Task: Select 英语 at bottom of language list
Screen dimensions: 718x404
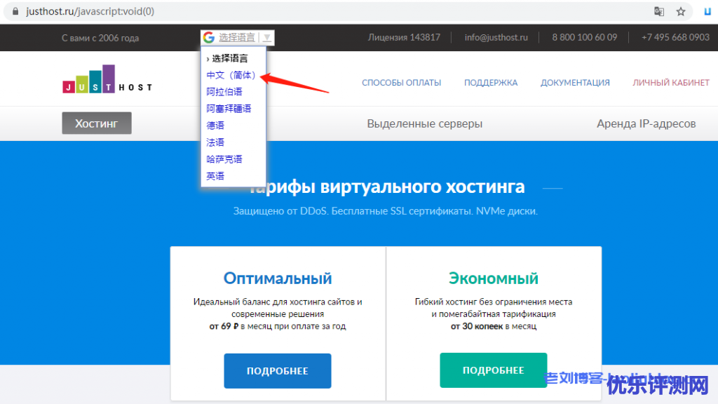Action: coord(215,176)
